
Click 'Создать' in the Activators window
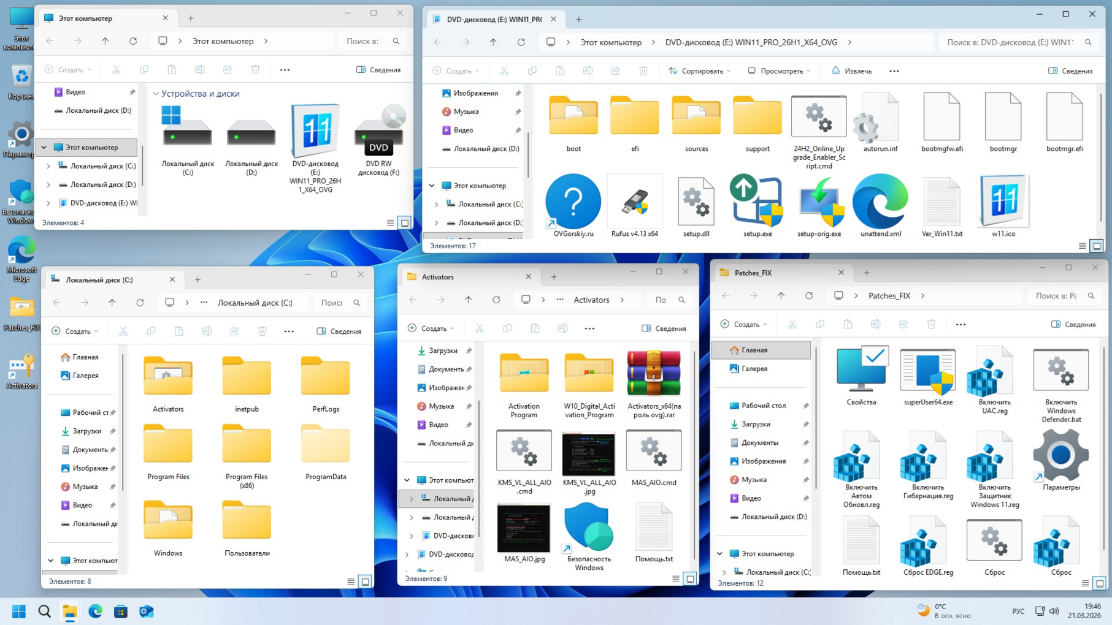431,328
